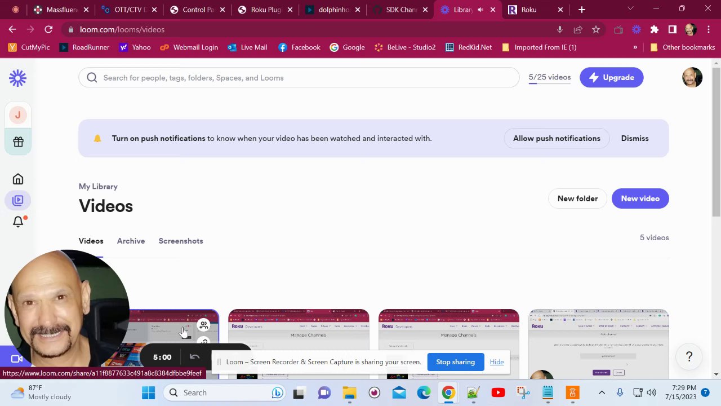The height and width of the screenshot is (406, 721).
Task: Open notifications bell in sidebar
Action: (18, 222)
